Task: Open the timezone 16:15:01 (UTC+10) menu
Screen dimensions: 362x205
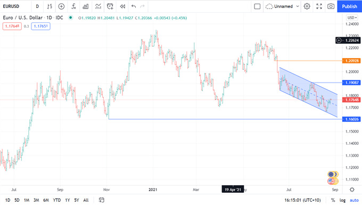Action: pos(302,200)
